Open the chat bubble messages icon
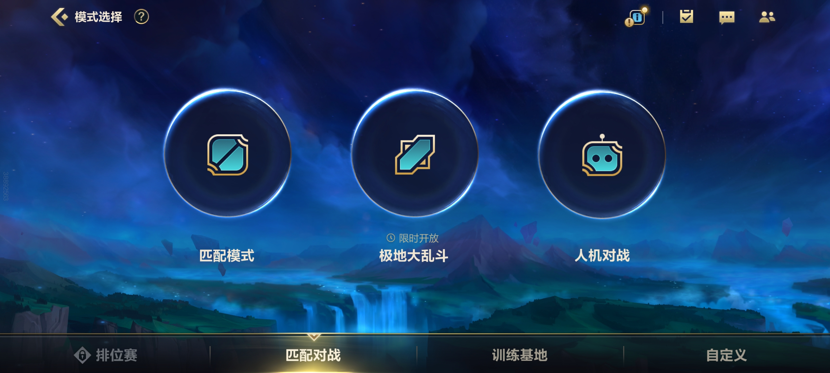This screenshot has height=373, width=830. tap(727, 17)
